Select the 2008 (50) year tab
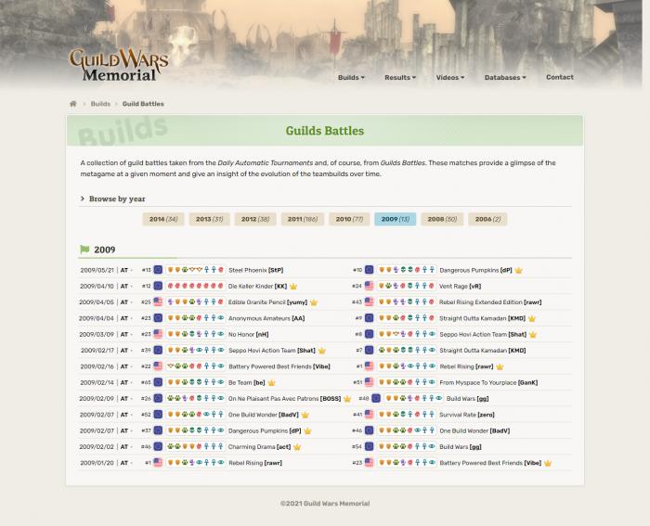 tap(442, 219)
